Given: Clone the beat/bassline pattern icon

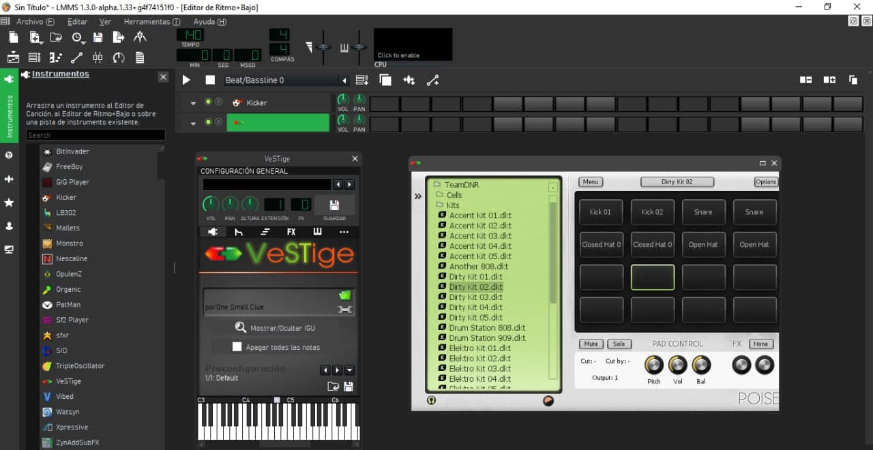Looking at the screenshot, I should click(x=385, y=80).
